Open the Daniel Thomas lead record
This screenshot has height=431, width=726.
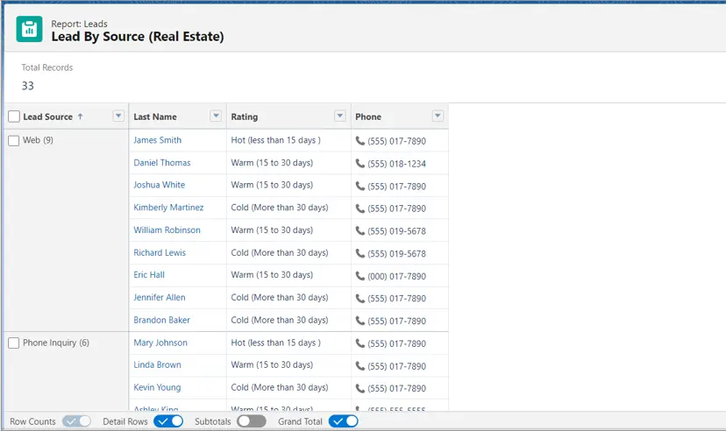[x=162, y=163]
